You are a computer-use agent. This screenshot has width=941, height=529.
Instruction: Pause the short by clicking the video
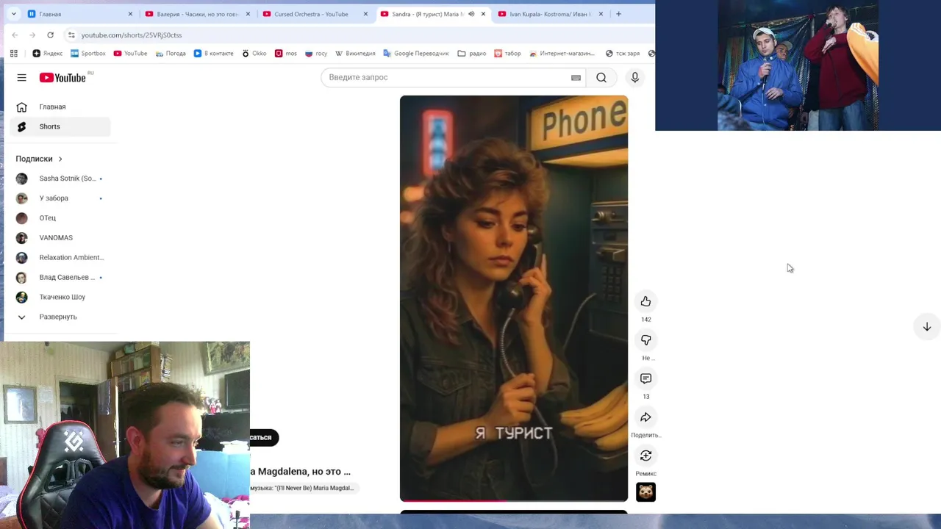click(514, 298)
